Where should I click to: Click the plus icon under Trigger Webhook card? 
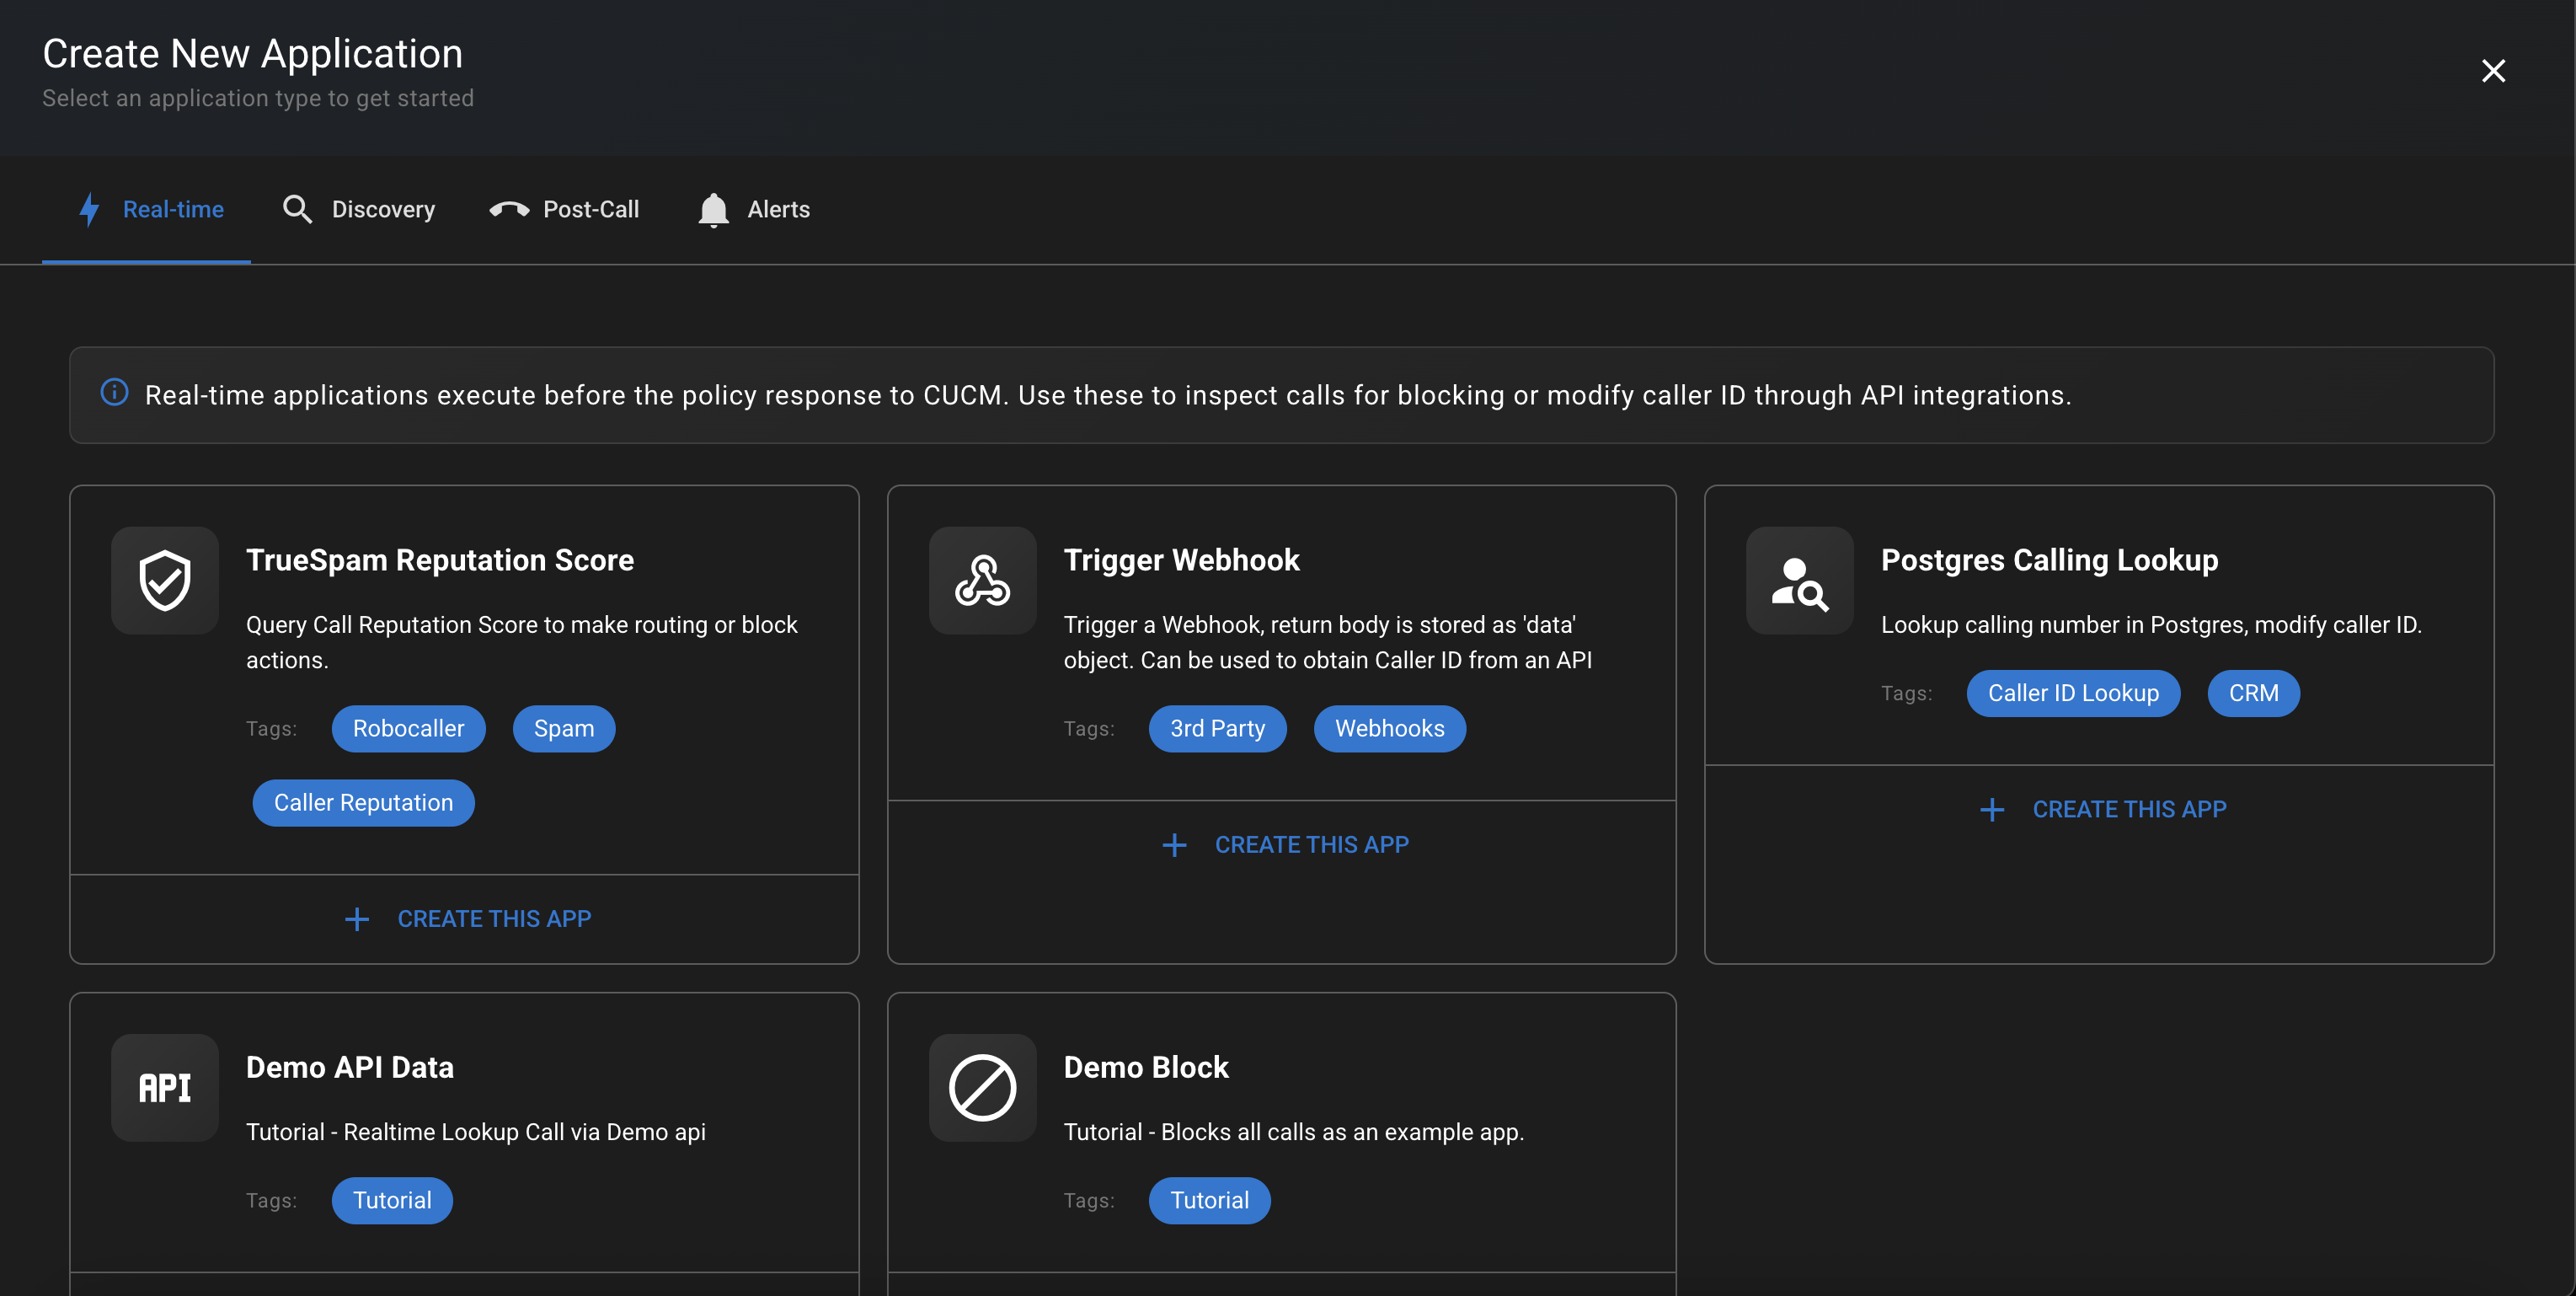pyautogui.click(x=1175, y=845)
